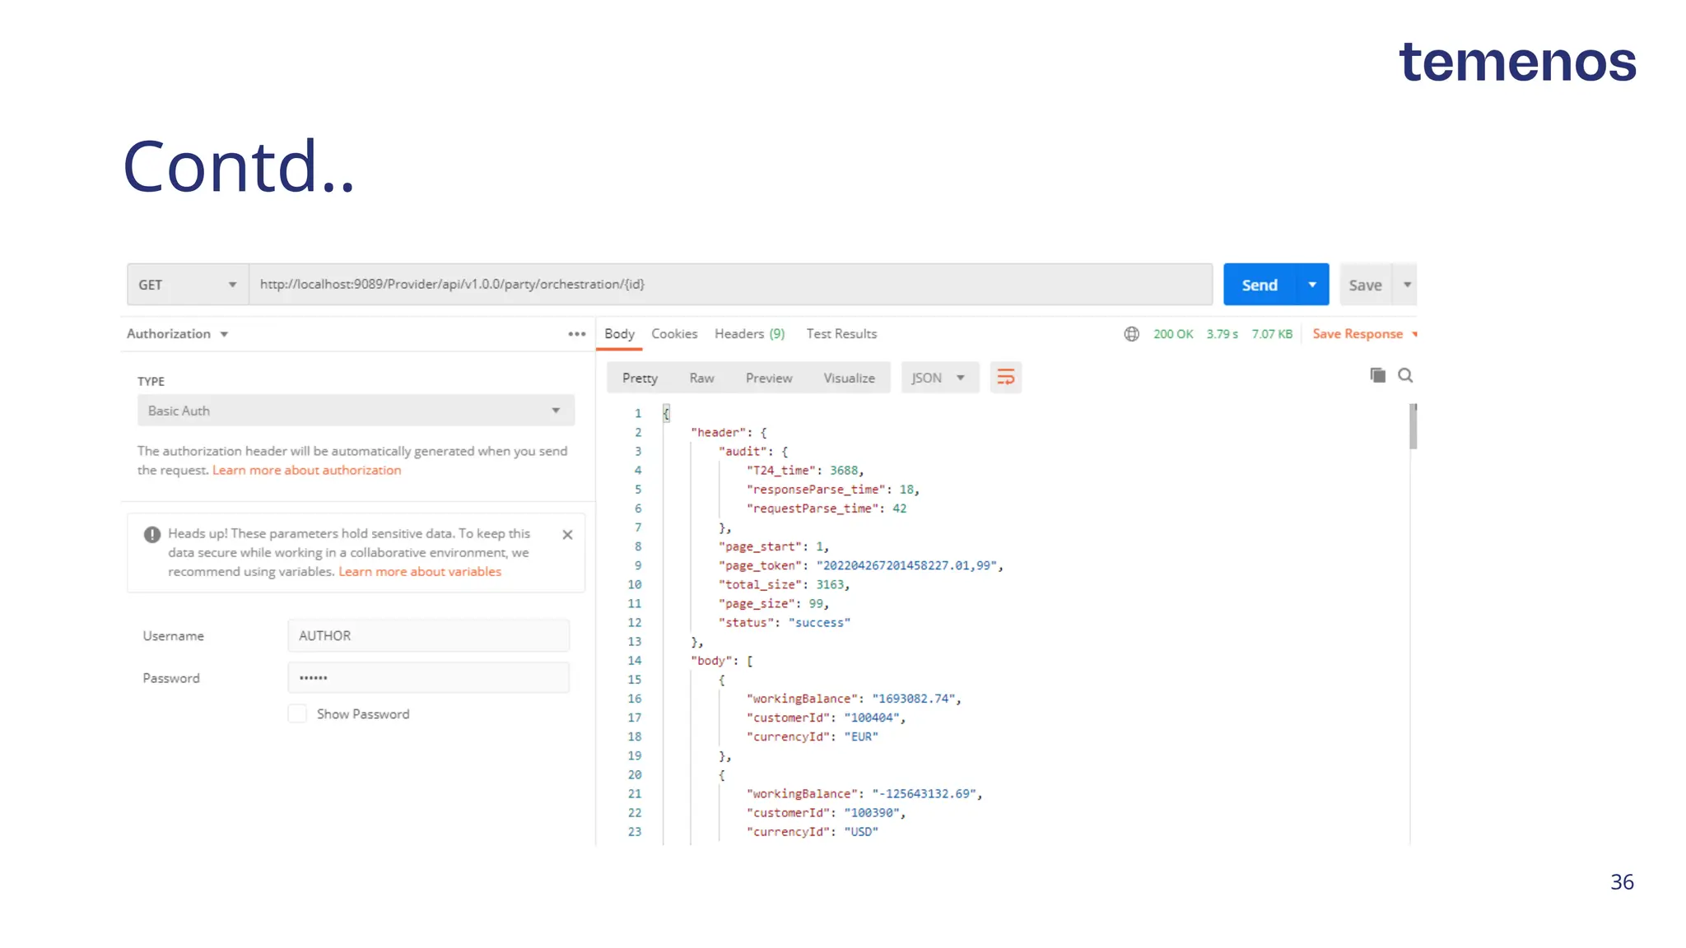Open the GET method dropdown
This screenshot has width=1686, height=948.
coord(188,285)
